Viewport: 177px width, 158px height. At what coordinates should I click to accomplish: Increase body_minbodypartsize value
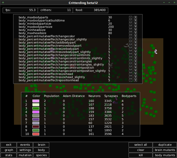(x=135, y=24)
